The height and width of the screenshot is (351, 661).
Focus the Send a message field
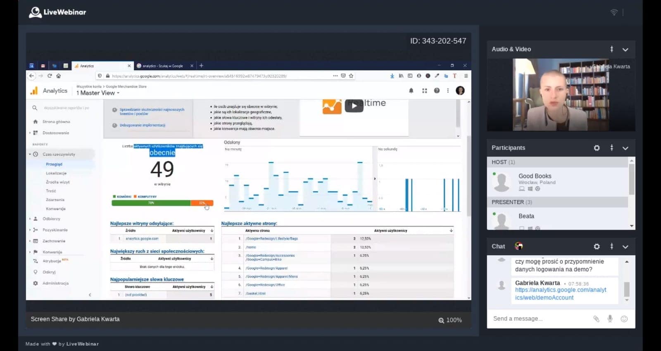(537, 319)
